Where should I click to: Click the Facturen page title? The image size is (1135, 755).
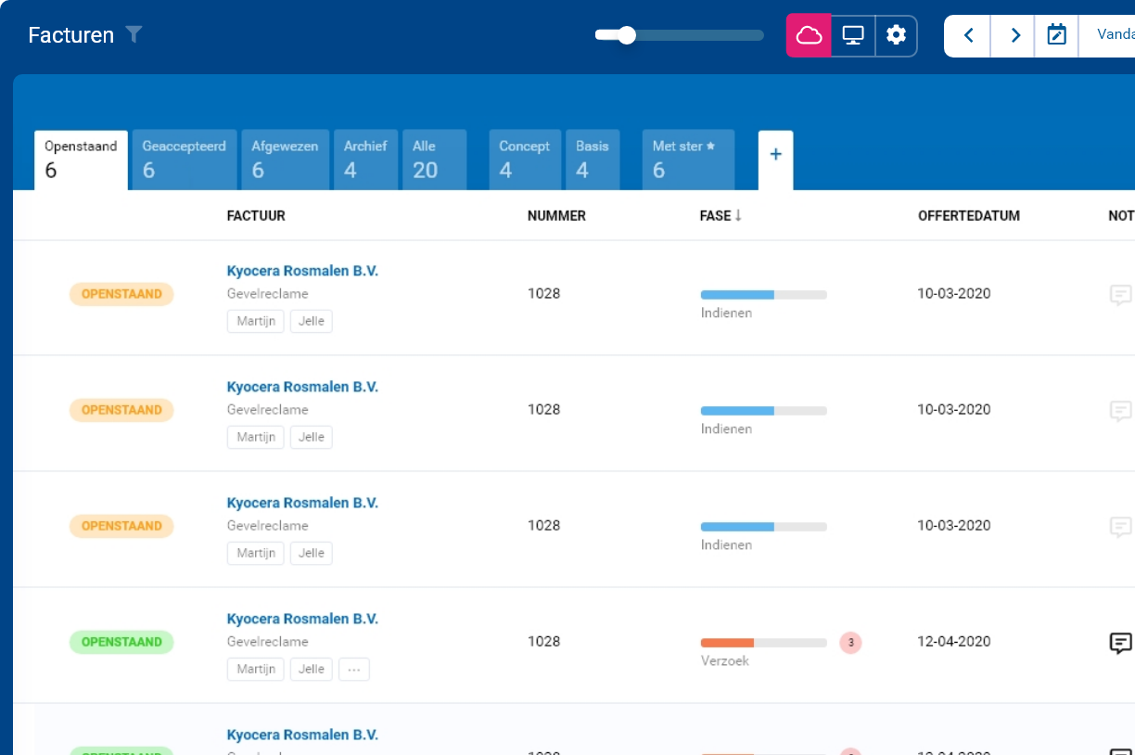point(71,35)
